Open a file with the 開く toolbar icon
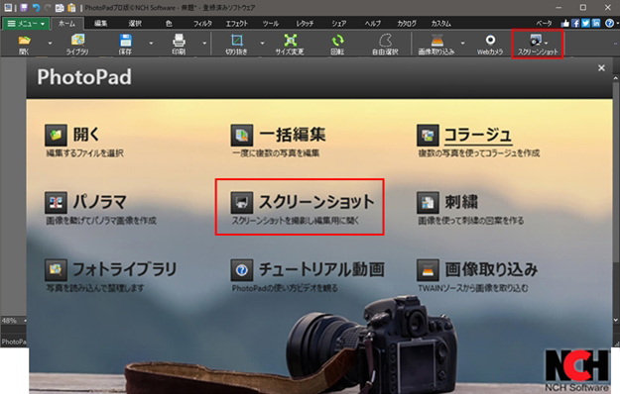 tap(24, 44)
